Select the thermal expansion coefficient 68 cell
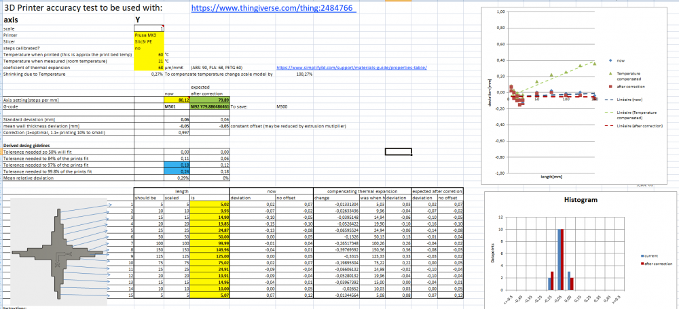 [x=149, y=68]
